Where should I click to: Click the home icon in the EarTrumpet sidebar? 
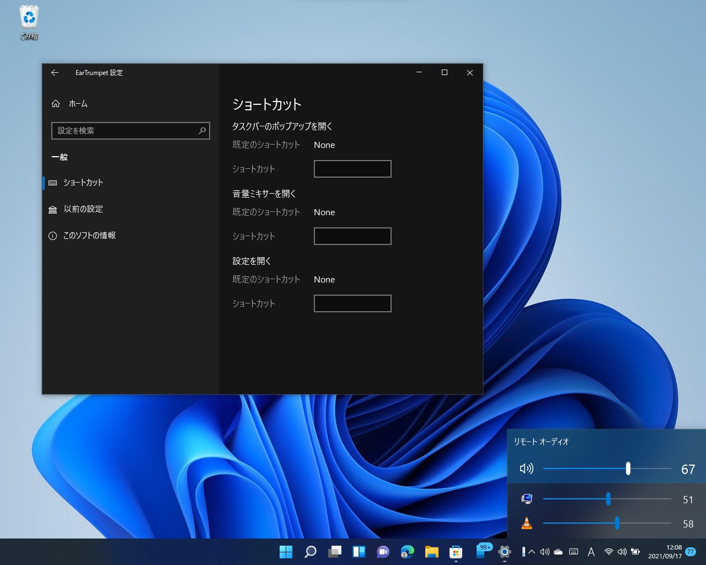55,103
